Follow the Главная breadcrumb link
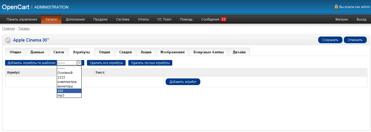 click(x=9, y=28)
